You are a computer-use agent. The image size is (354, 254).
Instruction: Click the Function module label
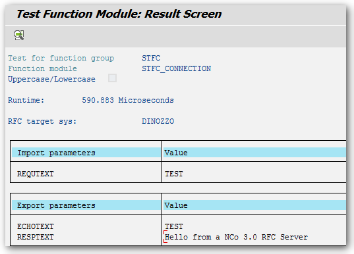pyautogui.click(x=42, y=68)
